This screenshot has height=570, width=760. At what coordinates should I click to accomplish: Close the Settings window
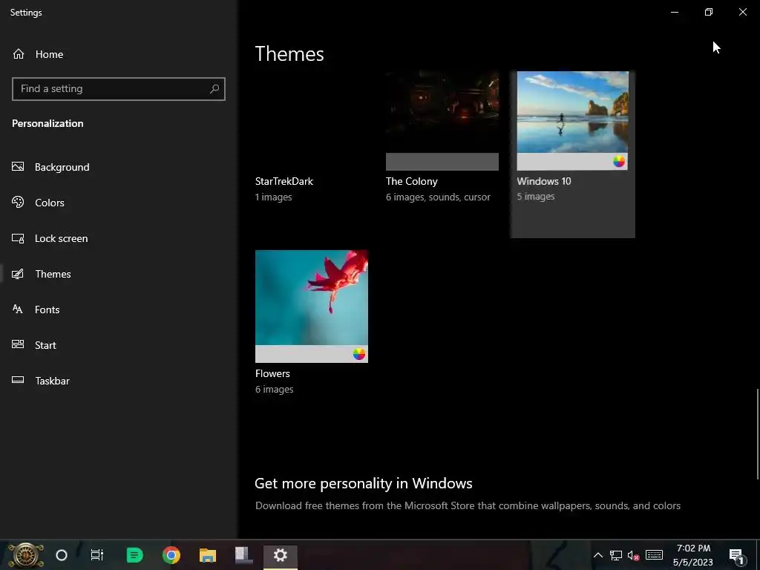pyautogui.click(x=742, y=12)
